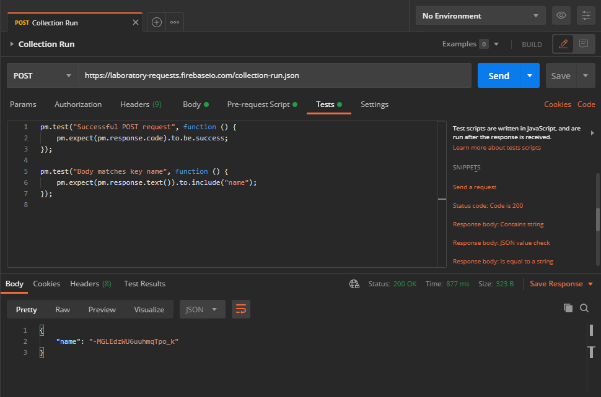601x397 pixels.
Task: Select the Tests tab
Action: (x=328, y=105)
